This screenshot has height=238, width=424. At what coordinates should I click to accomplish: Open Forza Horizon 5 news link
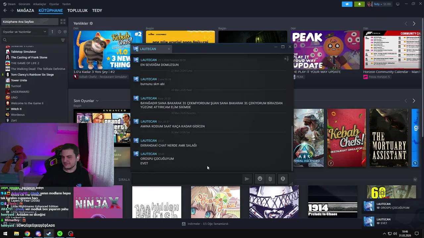tap(377, 77)
